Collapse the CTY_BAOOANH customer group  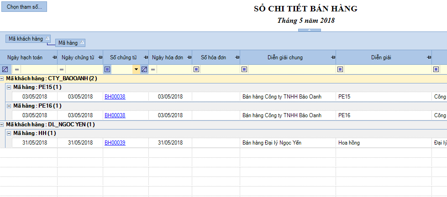(3, 78)
